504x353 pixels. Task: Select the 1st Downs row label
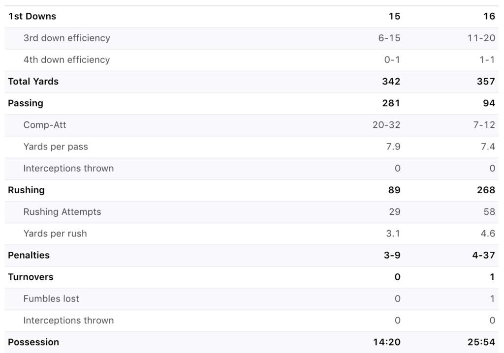(32, 16)
